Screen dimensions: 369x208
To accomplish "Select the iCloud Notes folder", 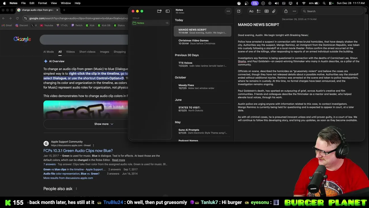I will pyautogui.click(x=150, y=23).
